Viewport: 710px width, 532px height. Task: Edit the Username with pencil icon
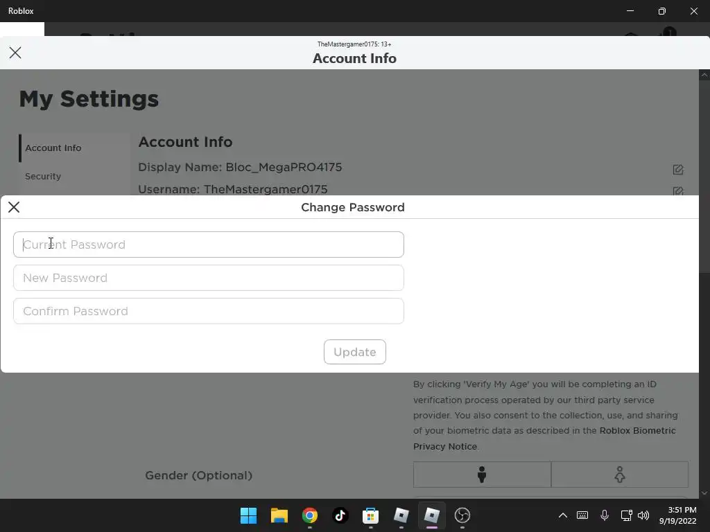[x=678, y=191]
